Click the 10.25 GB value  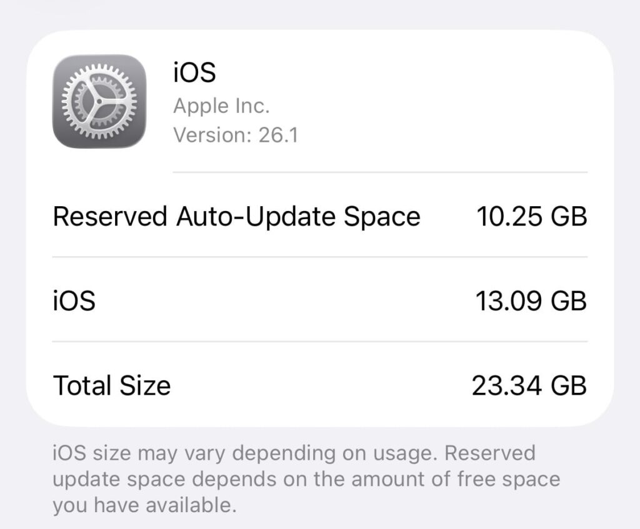(x=532, y=217)
